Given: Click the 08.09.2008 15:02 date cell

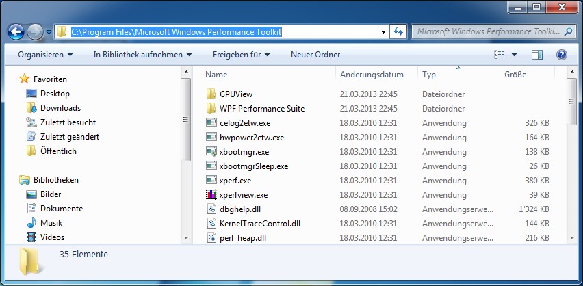Looking at the screenshot, I should pos(368,209).
